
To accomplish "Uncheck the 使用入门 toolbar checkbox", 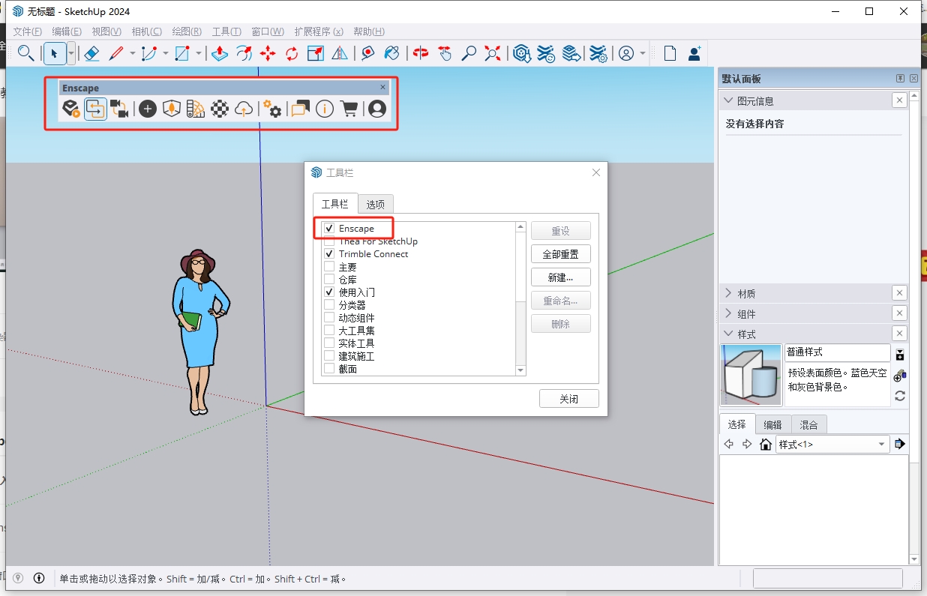I will 329,292.
